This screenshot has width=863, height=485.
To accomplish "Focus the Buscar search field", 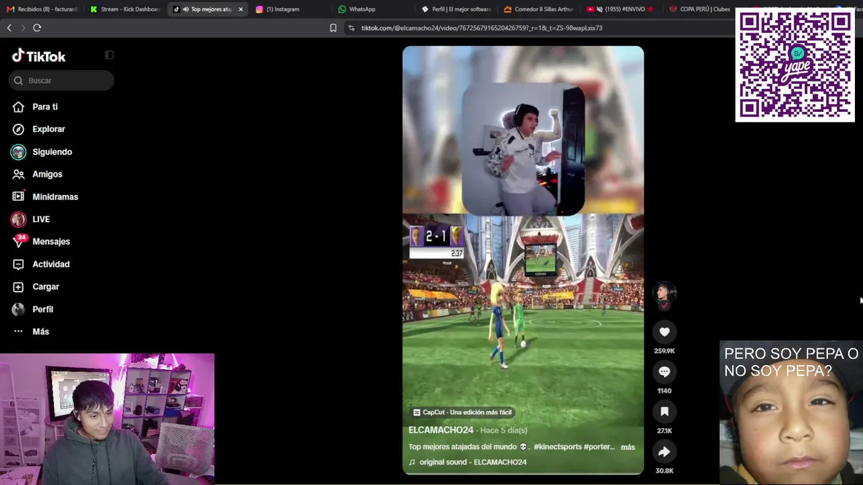I will pyautogui.click(x=61, y=81).
